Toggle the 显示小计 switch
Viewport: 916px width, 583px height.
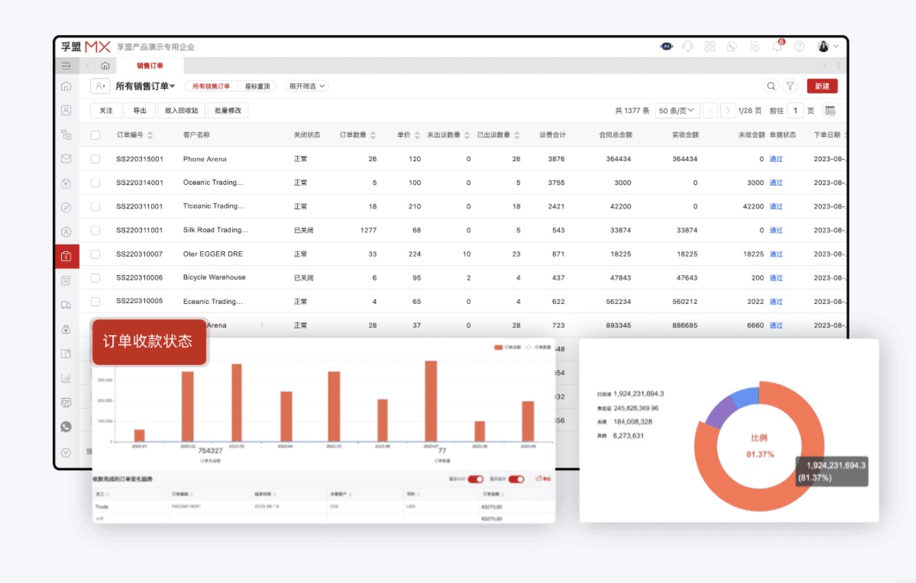[x=475, y=479]
